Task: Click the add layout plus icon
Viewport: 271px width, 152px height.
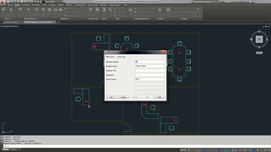Action: click(19, 149)
